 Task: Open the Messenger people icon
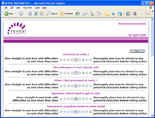tap(134, 13)
